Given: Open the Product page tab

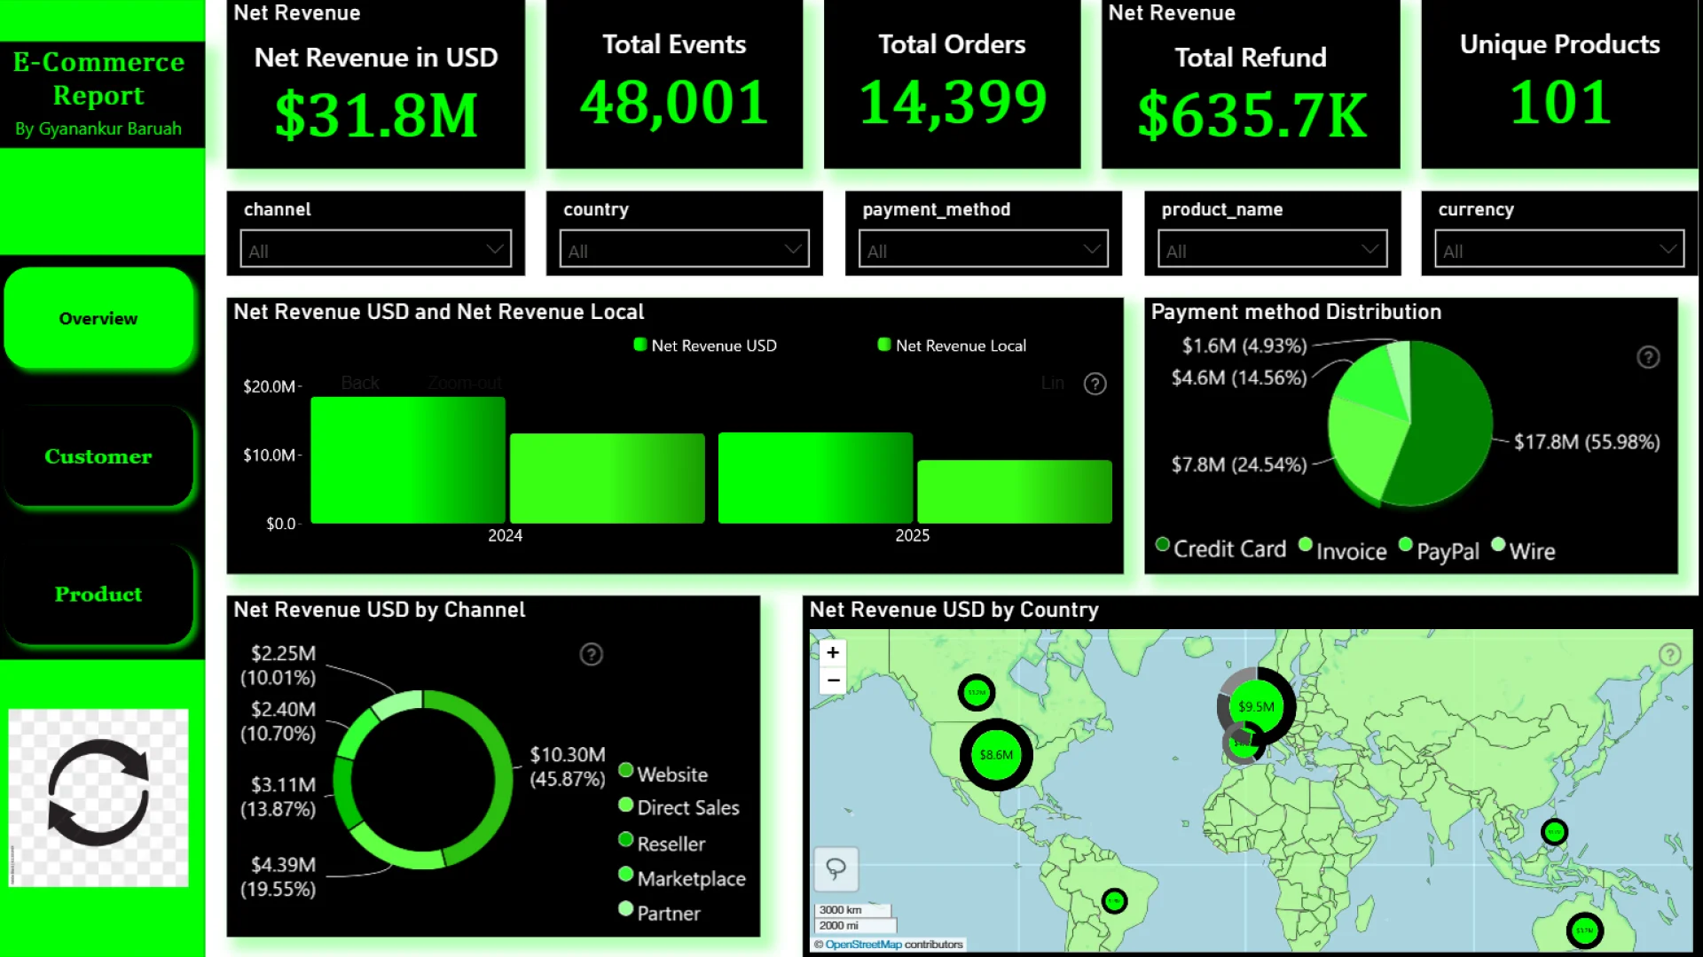Looking at the screenshot, I should [x=98, y=594].
